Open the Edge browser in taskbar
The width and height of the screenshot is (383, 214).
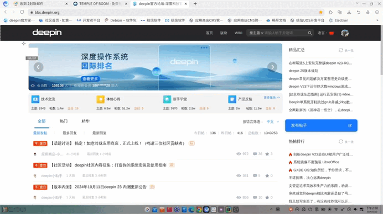pyautogui.click(x=191, y=210)
